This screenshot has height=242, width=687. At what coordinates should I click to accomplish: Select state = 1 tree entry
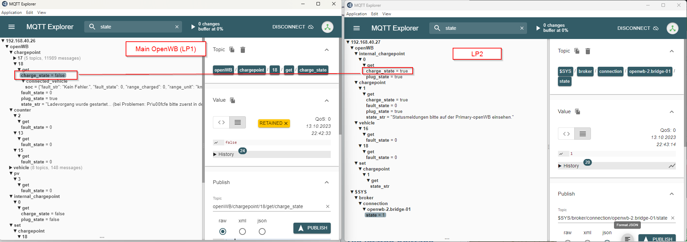click(375, 215)
